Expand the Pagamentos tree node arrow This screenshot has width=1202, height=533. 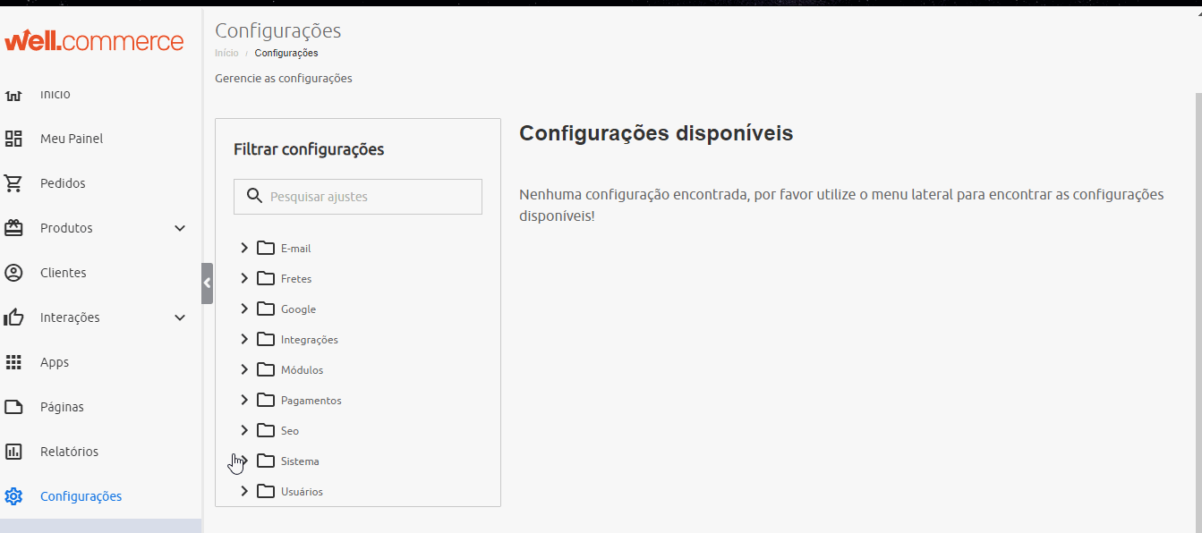[244, 400]
